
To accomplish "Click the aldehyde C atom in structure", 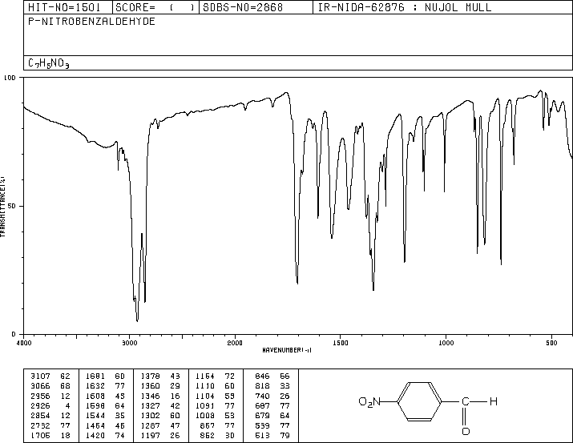I will pyautogui.click(x=466, y=401).
